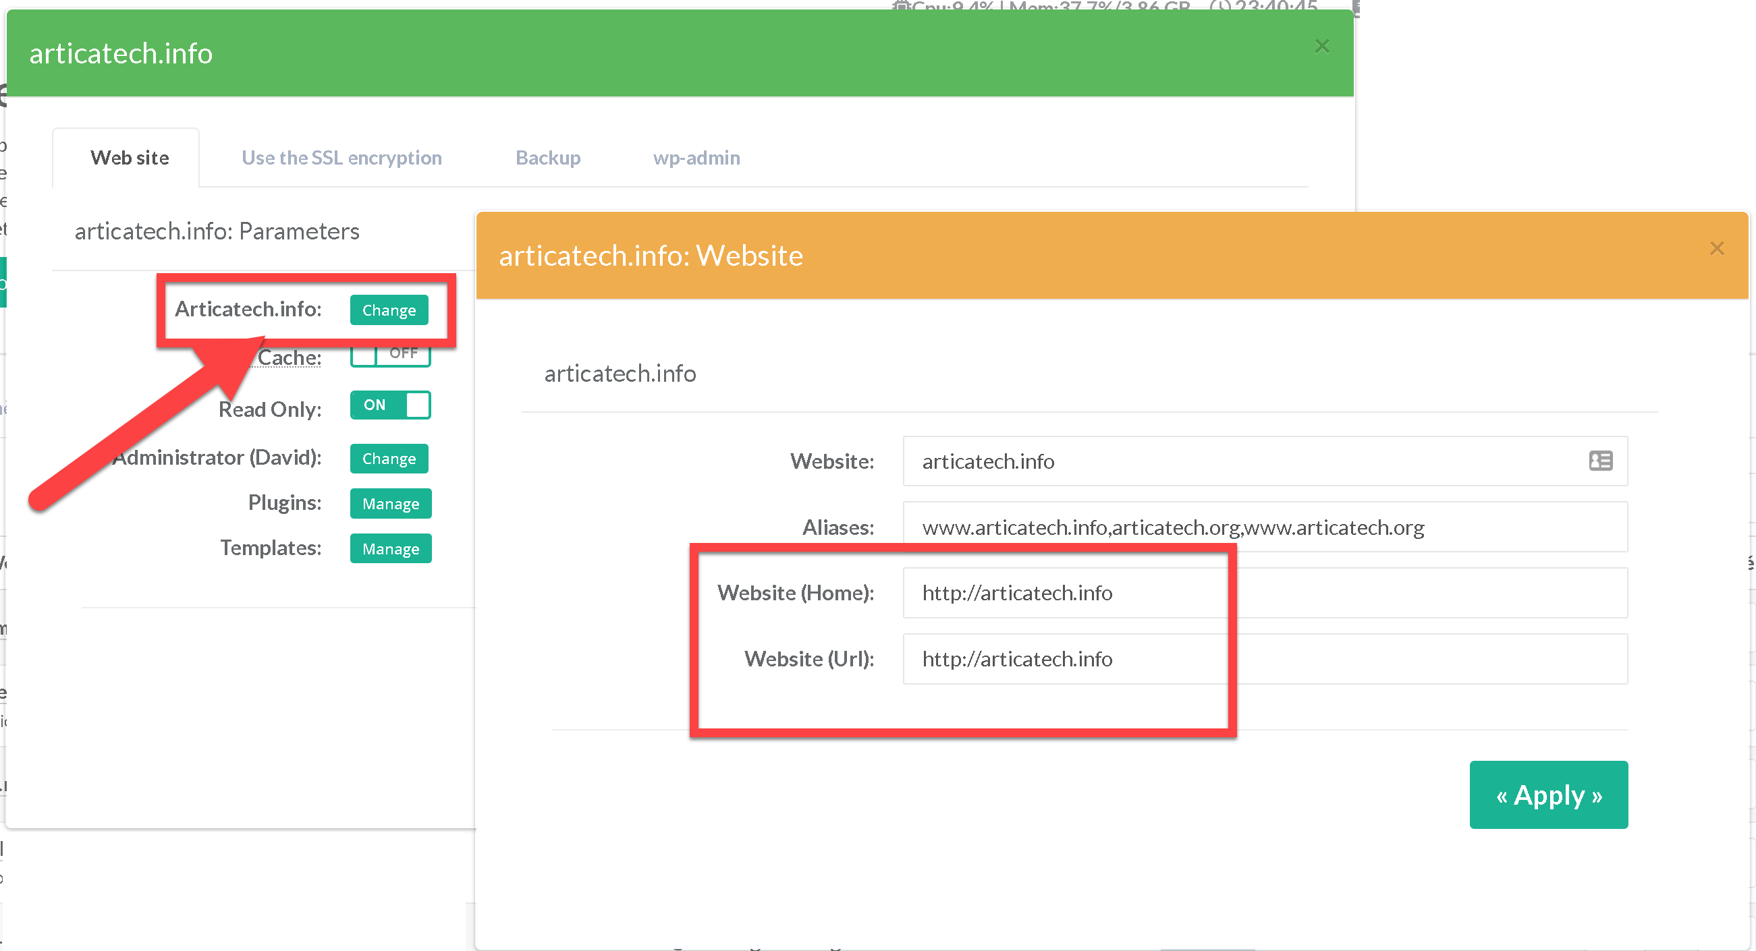Image resolution: width=1756 pixels, height=951 pixels.
Task: Turn off the Read Only switch
Action: click(x=390, y=405)
